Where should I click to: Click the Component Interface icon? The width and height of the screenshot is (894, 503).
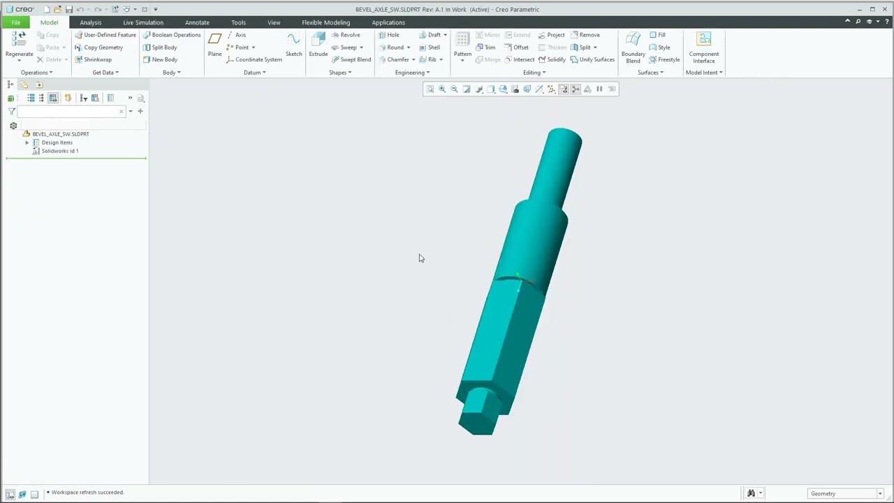[x=704, y=39]
